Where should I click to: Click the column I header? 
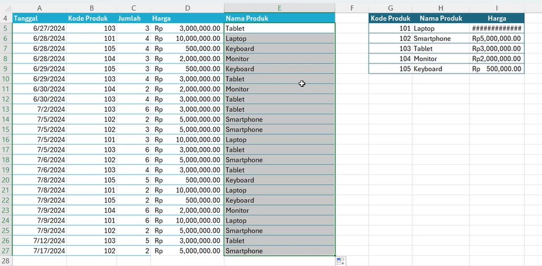tap(497, 8)
